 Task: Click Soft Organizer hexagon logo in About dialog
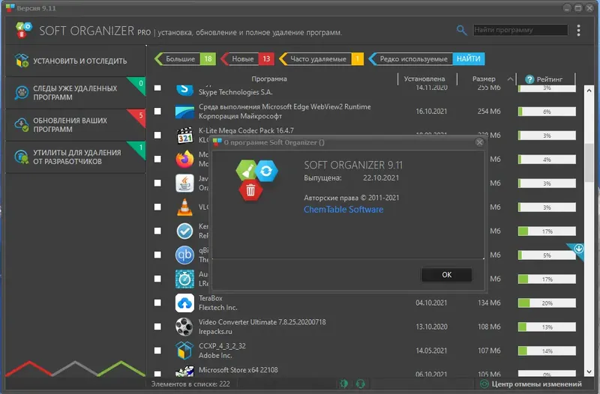256,181
